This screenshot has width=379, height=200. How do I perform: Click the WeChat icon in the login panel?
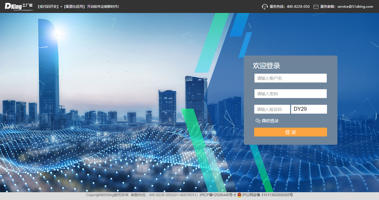pyautogui.click(x=258, y=121)
